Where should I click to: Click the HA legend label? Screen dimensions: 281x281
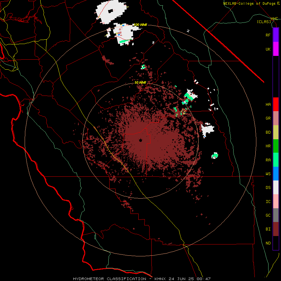[268, 105]
